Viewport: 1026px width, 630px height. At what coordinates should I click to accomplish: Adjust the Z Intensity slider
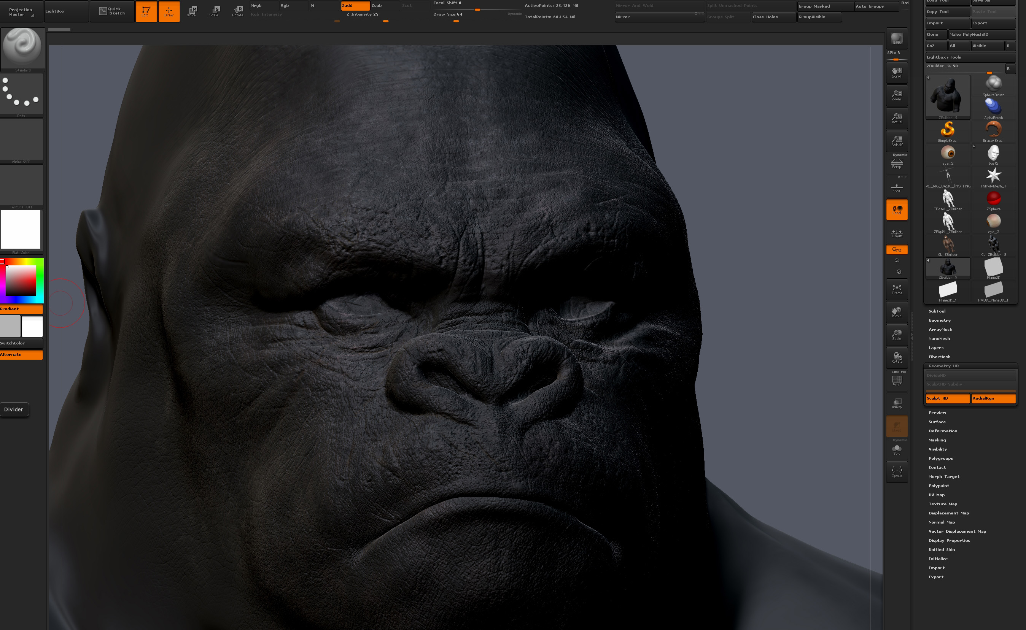(x=385, y=17)
